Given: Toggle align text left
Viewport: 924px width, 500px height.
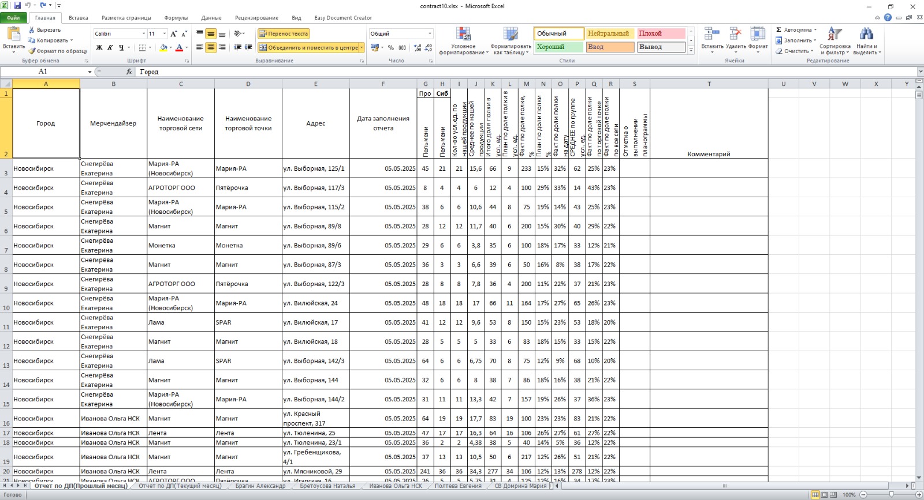Looking at the screenshot, I should pyautogui.click(x=200, y=47).
